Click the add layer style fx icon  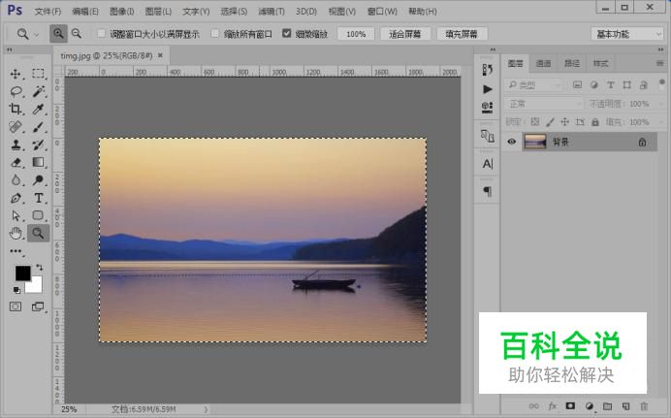[x=553, y=406]
